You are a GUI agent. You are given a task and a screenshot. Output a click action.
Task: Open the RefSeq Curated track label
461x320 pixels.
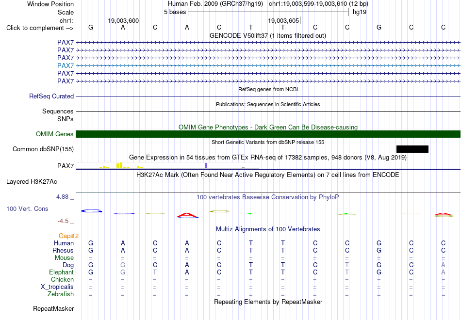[51, 96]
